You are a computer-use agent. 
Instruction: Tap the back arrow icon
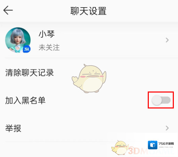[8, 10]
